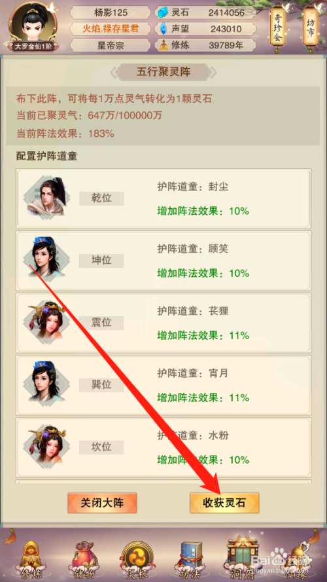Click the 星帝宗 sect name label
Viewport: 327px width, 582px height.
(x=111, y=46)
